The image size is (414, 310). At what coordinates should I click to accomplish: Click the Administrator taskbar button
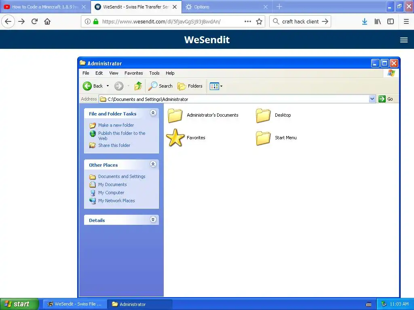139,304
